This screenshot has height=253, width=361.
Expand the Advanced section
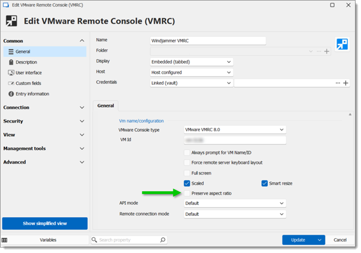[82, 162]
